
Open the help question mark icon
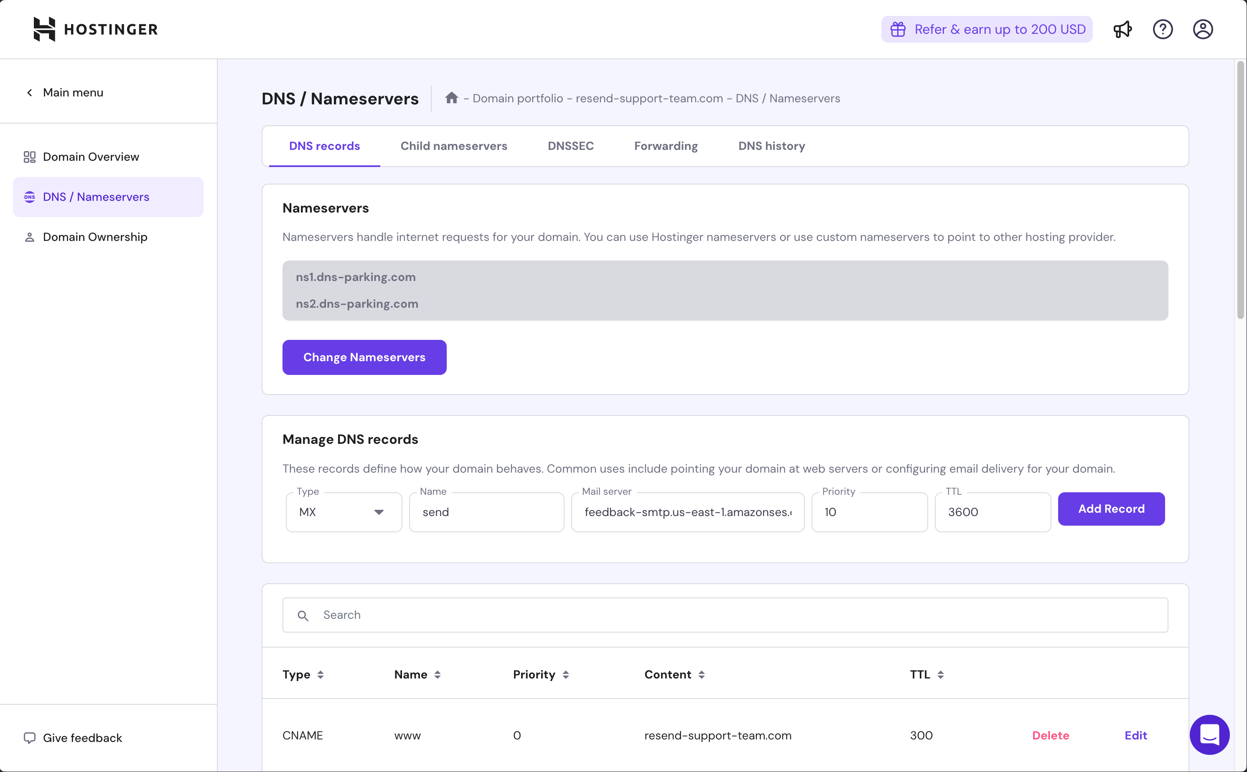point(1163,29)
